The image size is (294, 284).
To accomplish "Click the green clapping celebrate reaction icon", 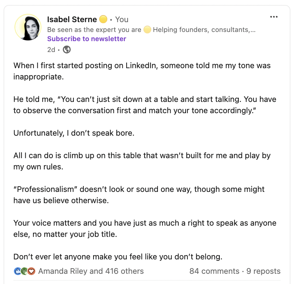I will tap(24, 271).
